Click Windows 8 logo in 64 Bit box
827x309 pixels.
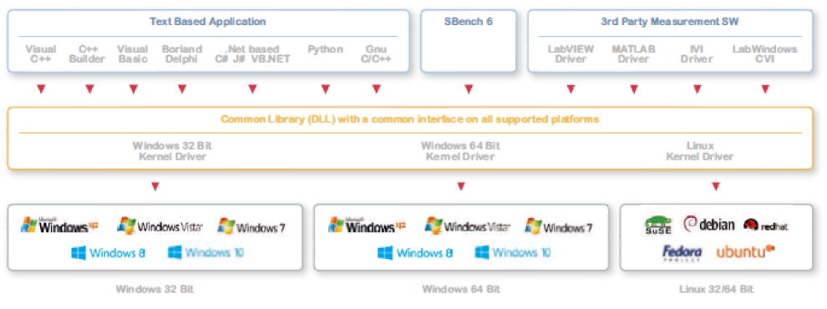(x=415, y=252)
